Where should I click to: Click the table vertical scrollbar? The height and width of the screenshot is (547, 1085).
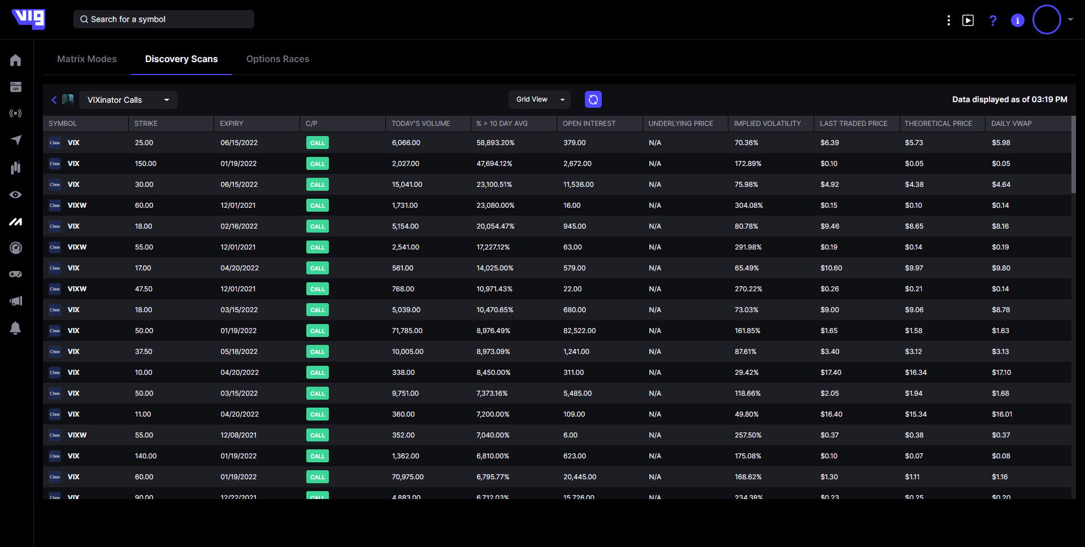(x=1073, y=155)
